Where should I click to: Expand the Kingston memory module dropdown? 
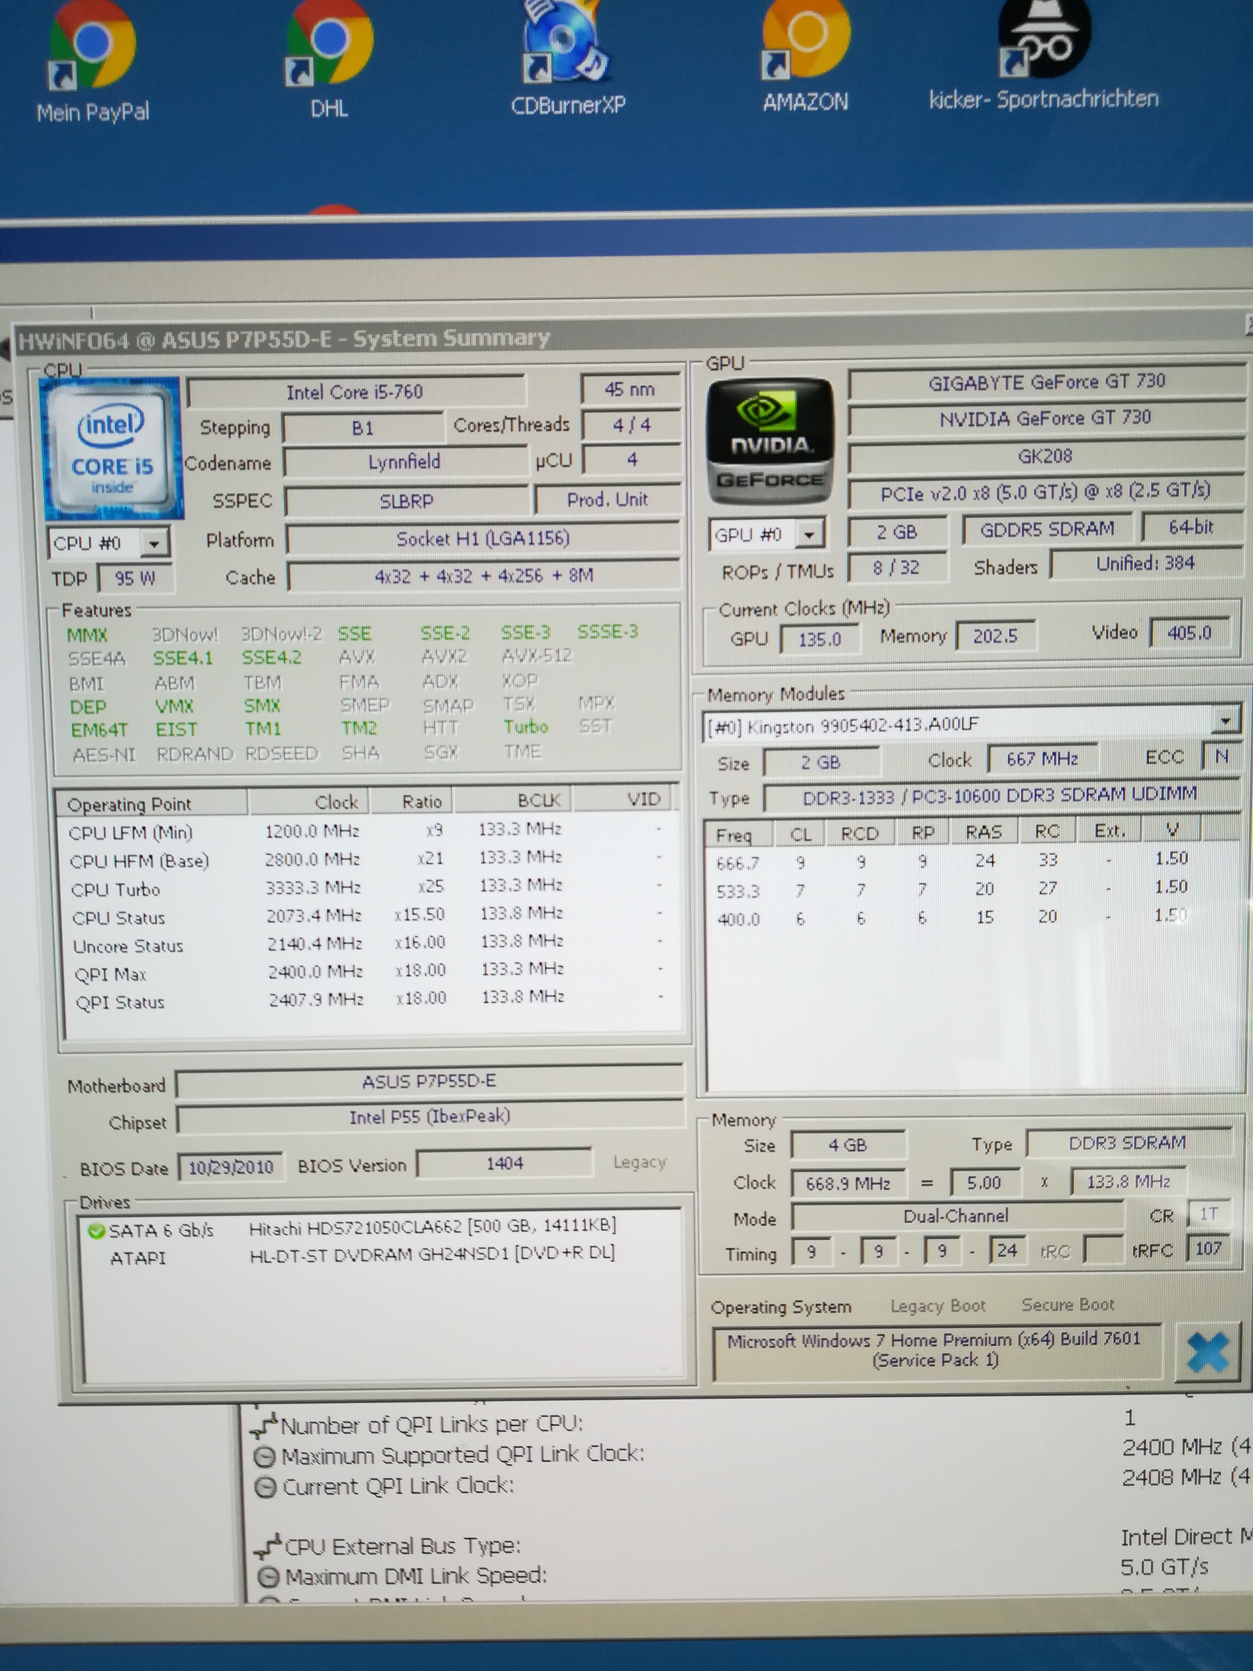1226,721
